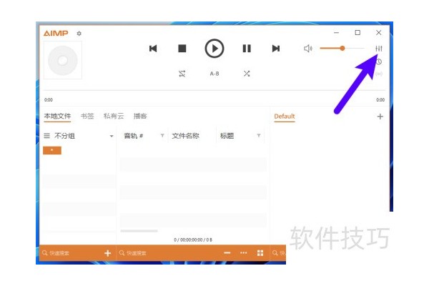Toggle the shuffle playback icon

tap(247, 74)
